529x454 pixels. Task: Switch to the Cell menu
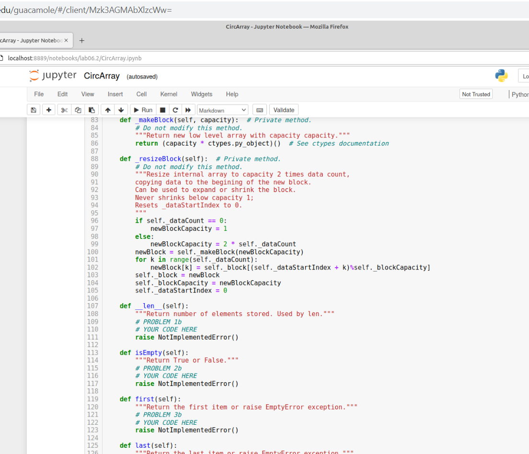tap(141, 94)
